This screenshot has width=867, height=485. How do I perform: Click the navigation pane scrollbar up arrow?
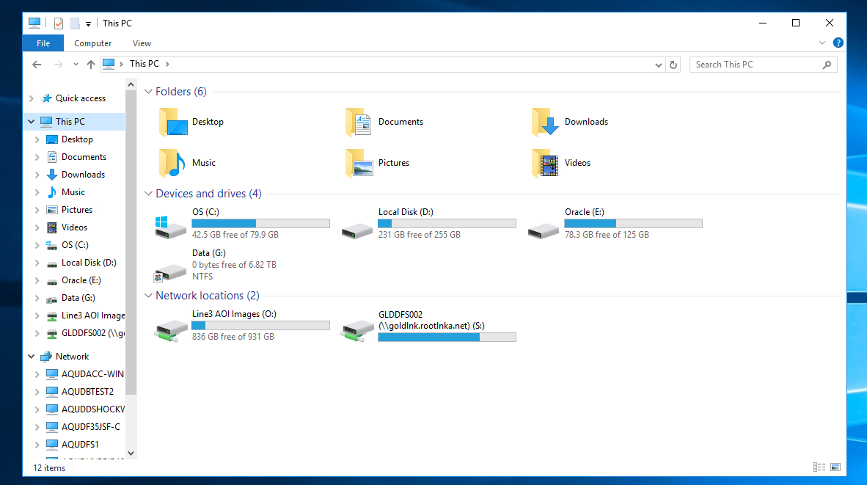(x=131, y=84)
